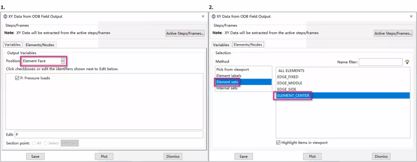Click Active Steps/Frames button in dialog 1

pos(185,33)
